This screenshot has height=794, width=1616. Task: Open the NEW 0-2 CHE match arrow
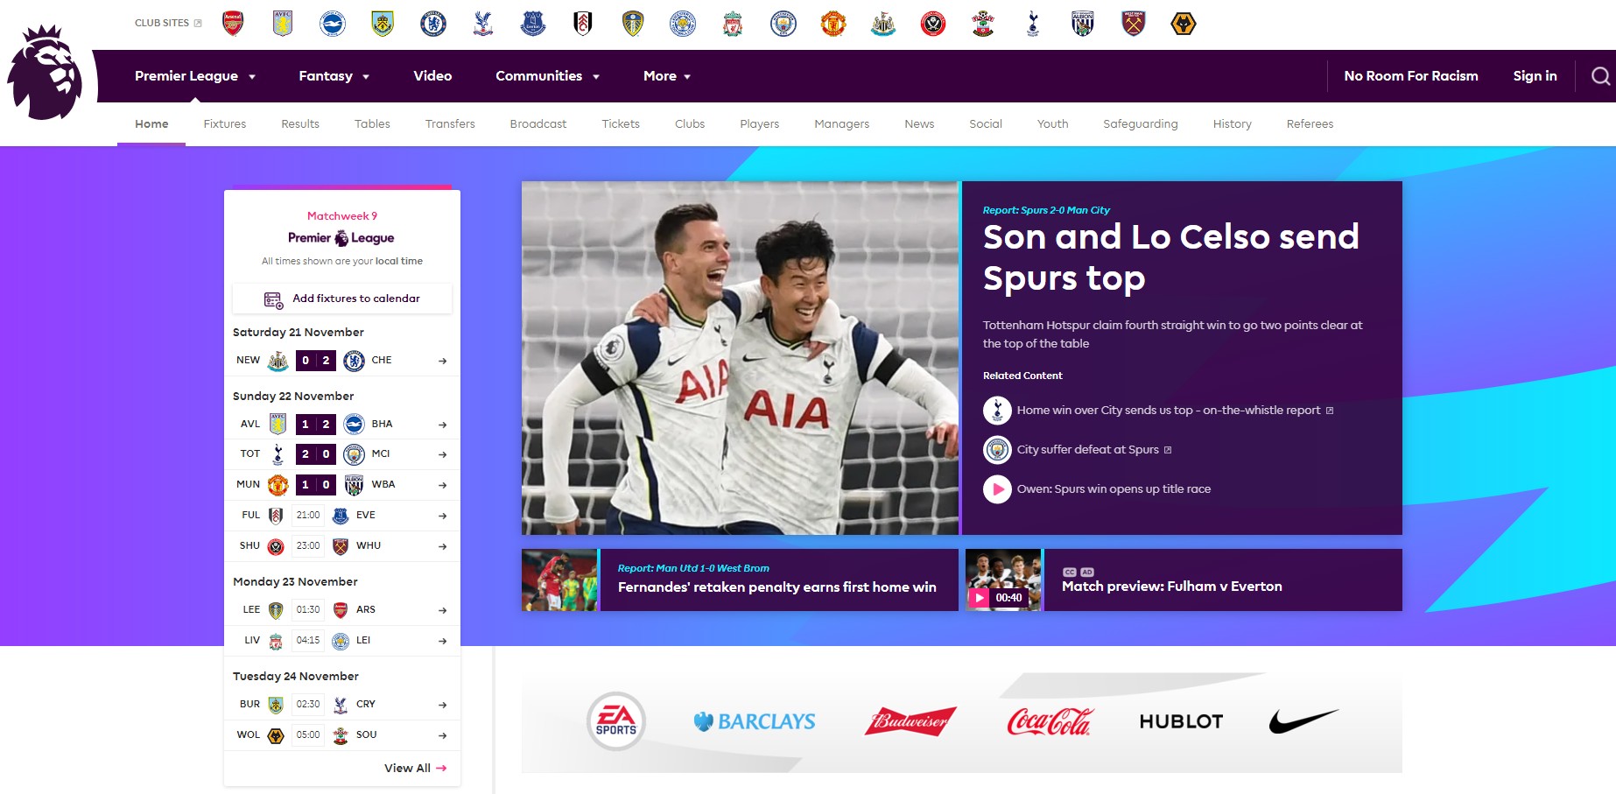(442, 361)
